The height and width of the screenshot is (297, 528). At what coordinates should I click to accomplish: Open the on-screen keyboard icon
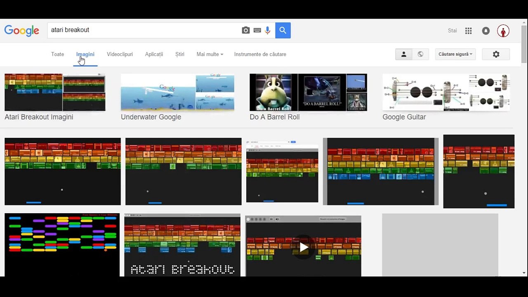257,30
